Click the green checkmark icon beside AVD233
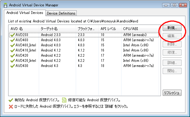Screen dimensions: 190x117 12,35
